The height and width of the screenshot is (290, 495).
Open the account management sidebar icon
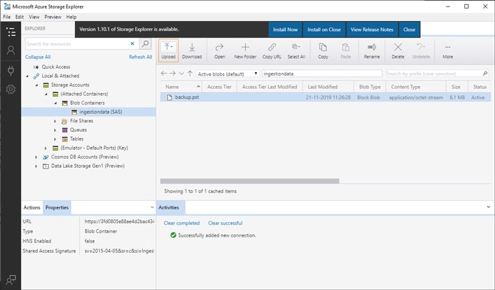point(10,50)
